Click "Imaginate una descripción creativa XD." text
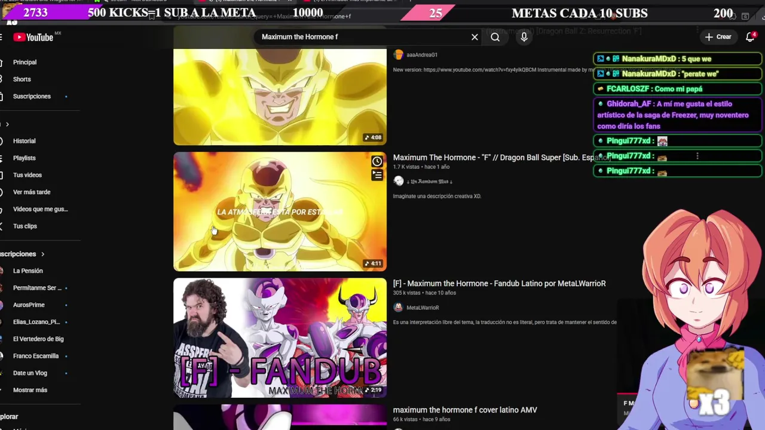This screenshot has height=430, width=765. [x=437, y=196]
